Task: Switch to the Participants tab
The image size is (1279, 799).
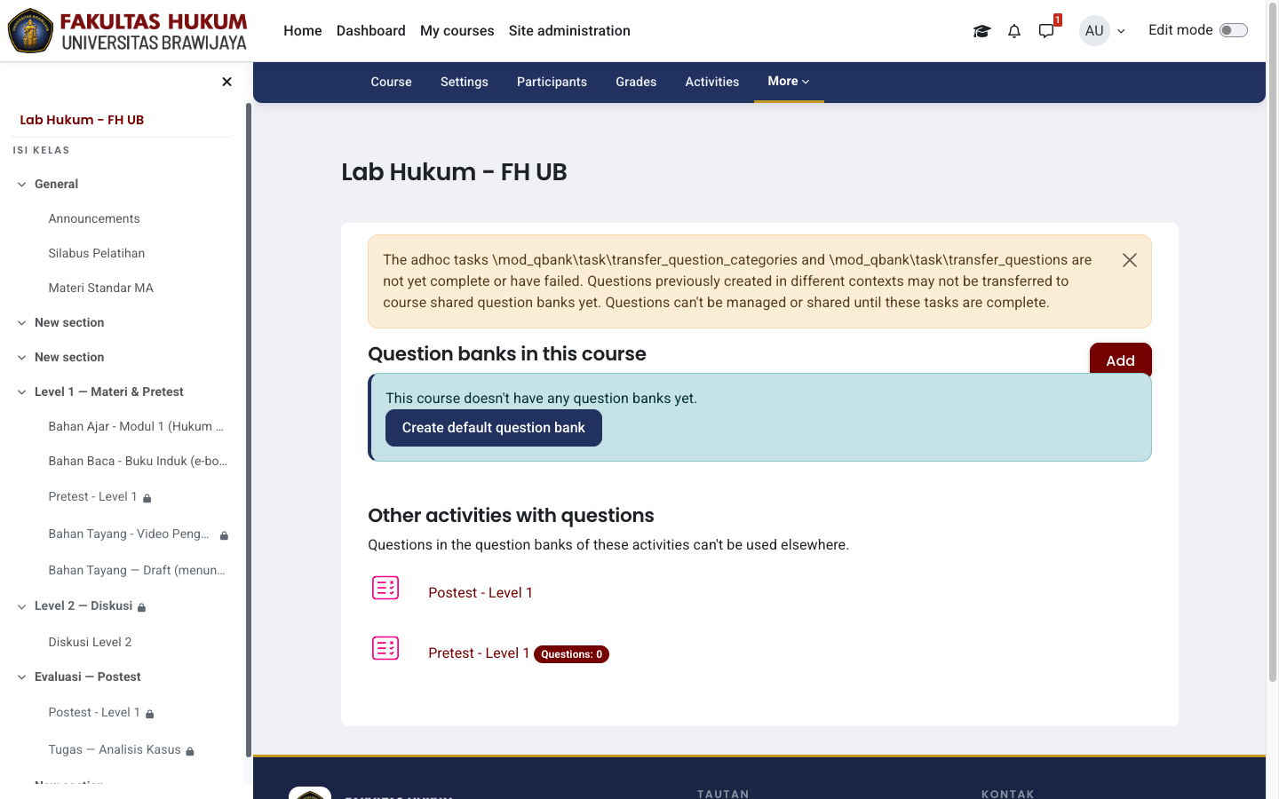Action: coord(552,82)
